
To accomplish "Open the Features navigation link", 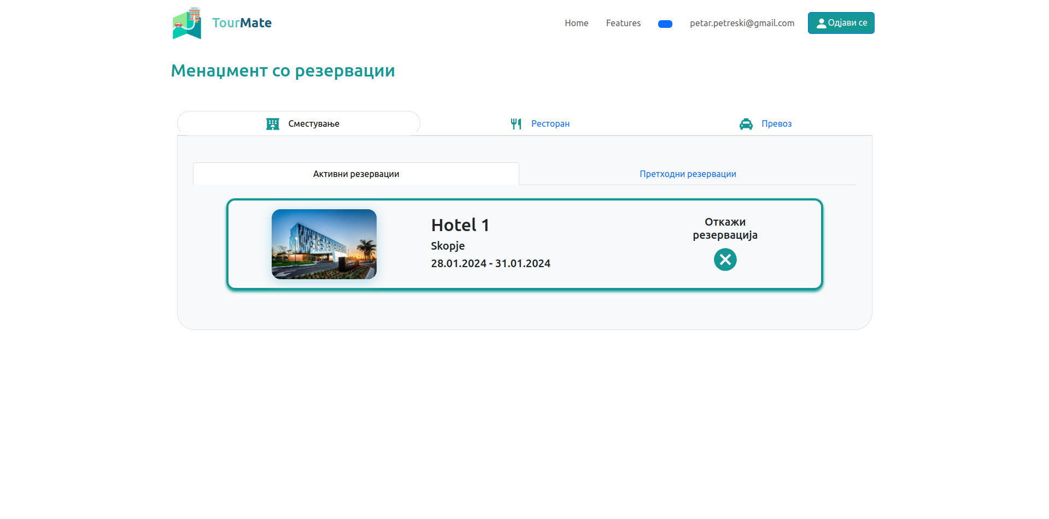I will [623, 23].
